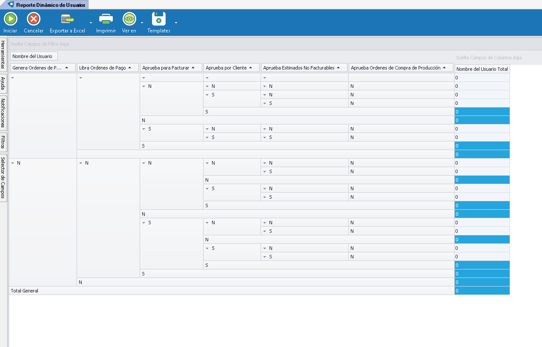Open the Selector de Campos side tab

(x=3, y=177)
